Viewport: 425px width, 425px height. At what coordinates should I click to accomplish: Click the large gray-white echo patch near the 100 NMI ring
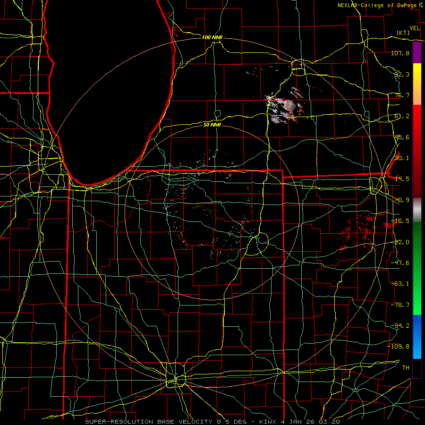point(285,109)
